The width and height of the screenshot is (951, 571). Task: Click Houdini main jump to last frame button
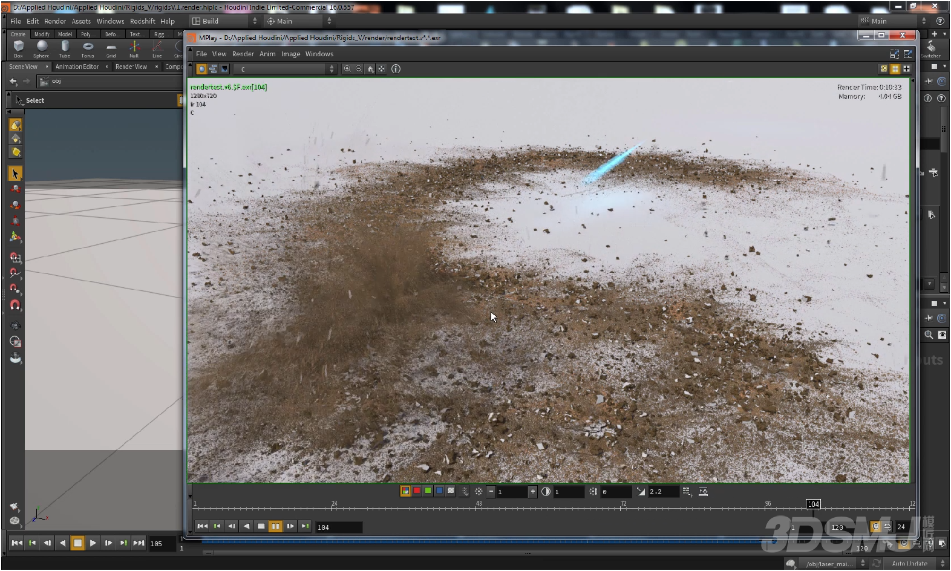tap(139, 543)
